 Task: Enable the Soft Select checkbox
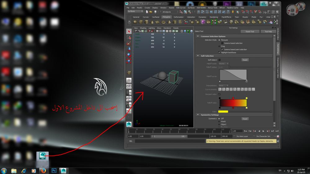click(x=219, y=60)
